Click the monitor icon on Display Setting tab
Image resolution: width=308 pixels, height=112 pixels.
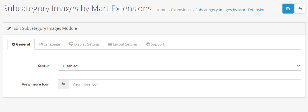point(71,44)
